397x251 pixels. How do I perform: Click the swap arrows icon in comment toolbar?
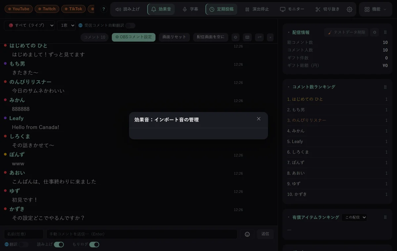(x=259, y=37)
